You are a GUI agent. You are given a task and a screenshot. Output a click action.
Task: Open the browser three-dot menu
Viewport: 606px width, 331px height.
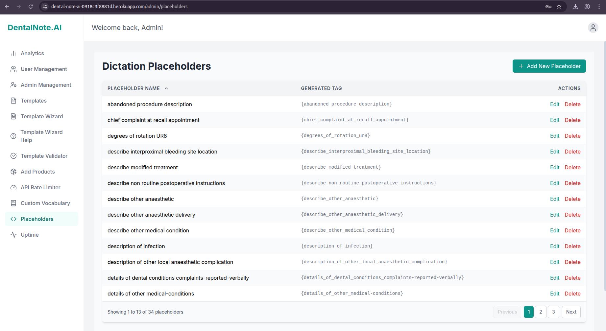click(x=599, y=7)
